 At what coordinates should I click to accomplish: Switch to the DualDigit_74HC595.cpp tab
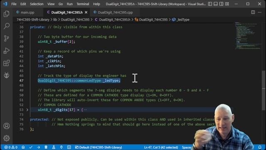pyautogui.click(x=116, y=12)
